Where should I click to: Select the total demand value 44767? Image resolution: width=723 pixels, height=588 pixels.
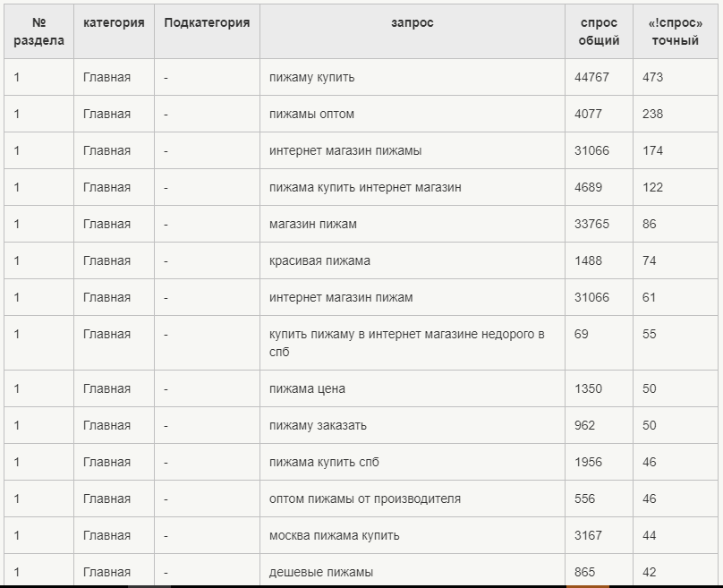pyautogui.click(x=591, y=77)
